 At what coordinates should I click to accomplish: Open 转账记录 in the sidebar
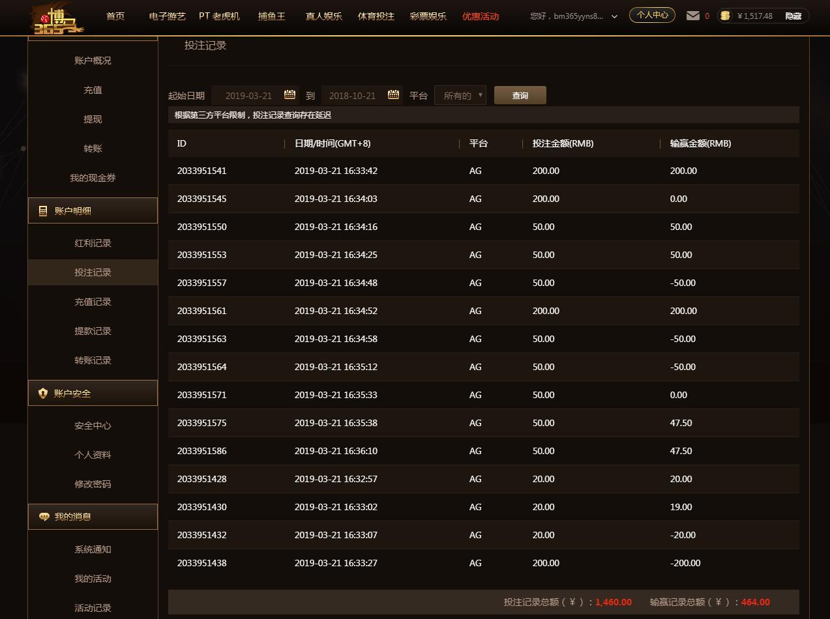point(93,360)
